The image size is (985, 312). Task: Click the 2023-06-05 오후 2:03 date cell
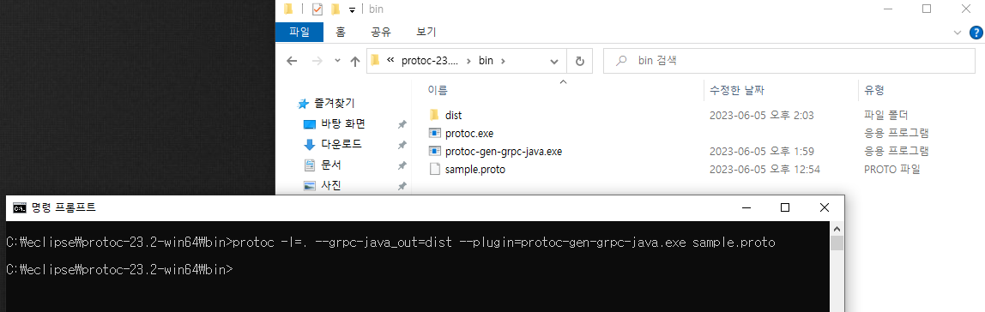coord(761,116)
